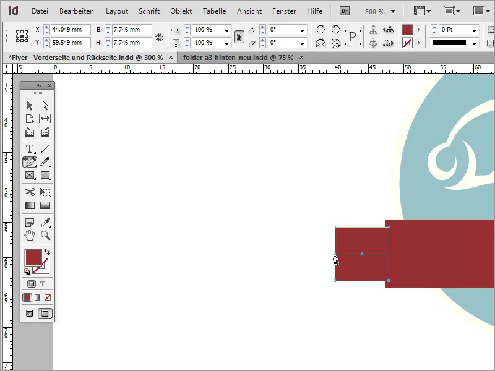Image resolution: width=495 pixels, height=371 pixels.
Task: Apply None button in toolbox
Action: tap(48, 297)
